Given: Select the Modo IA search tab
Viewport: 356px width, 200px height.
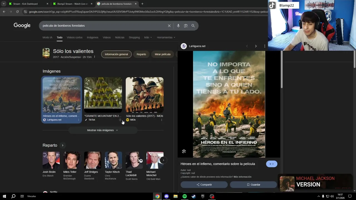Looking at the screenshot, I should 47,37.
